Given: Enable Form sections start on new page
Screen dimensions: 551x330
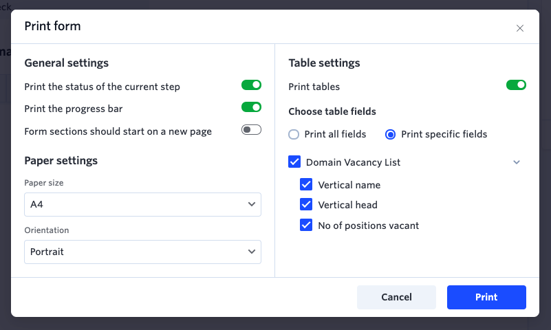Looking at the screenshot, I should tap(251, 129).
